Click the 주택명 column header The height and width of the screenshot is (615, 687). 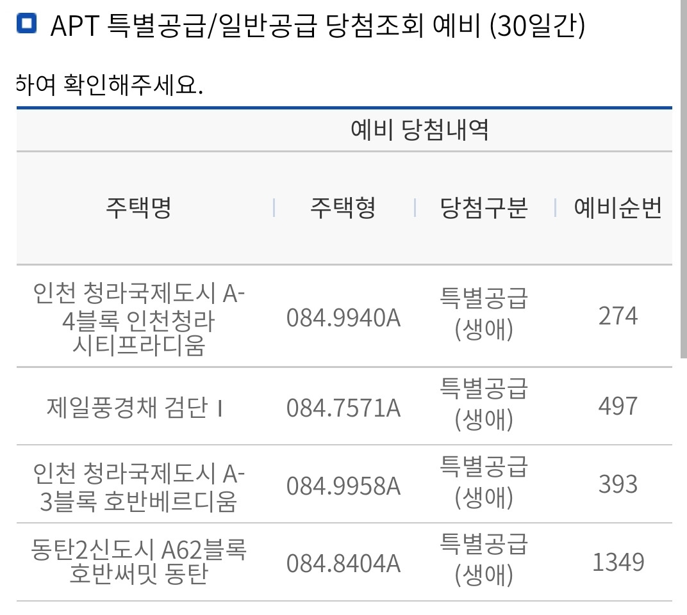point(138,208)
